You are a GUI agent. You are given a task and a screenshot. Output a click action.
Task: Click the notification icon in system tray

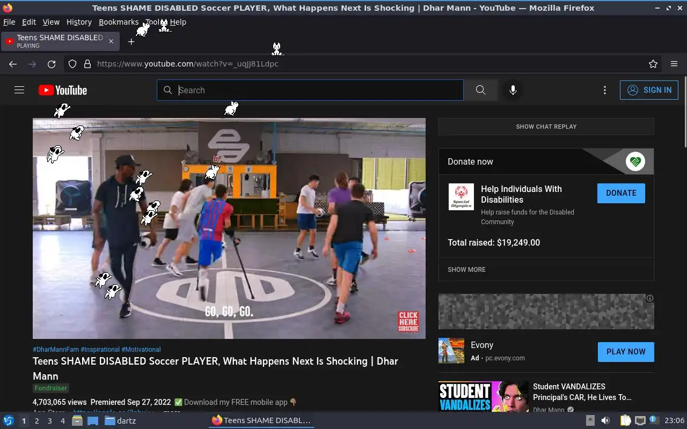point(654,420)
